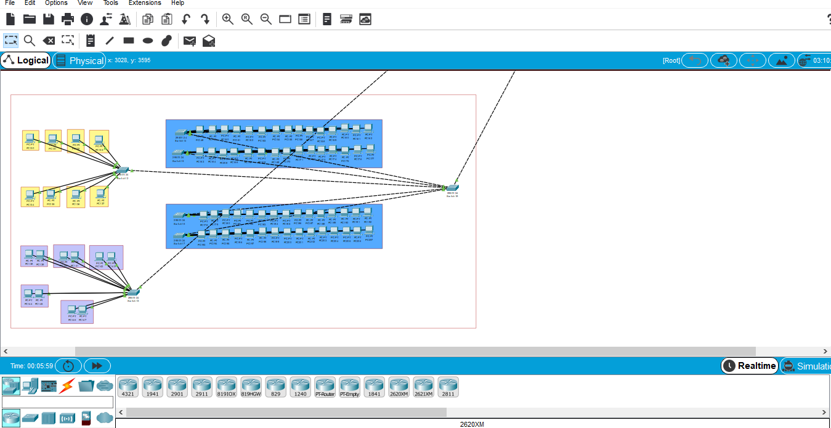Choose the Switches subcategory
This screenshot has height=428, width=831.
point(30,418)
